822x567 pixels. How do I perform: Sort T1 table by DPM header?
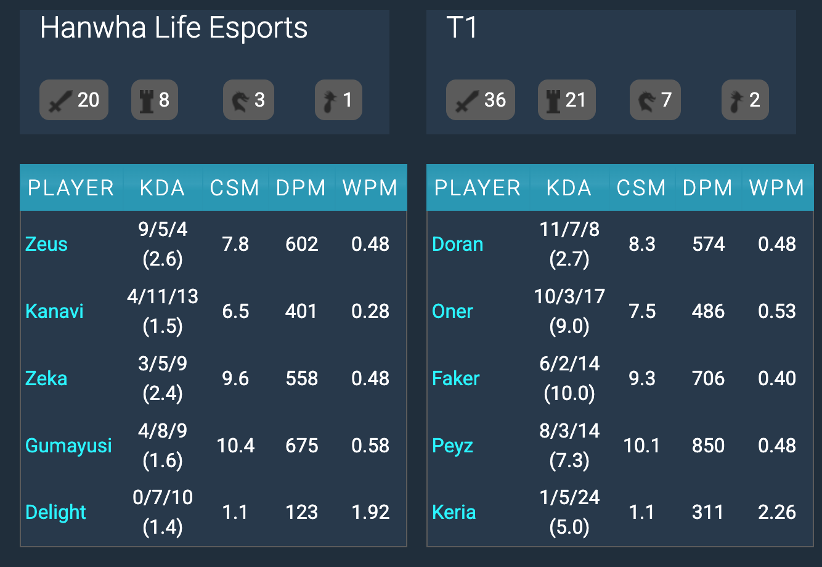coord(707,188)
